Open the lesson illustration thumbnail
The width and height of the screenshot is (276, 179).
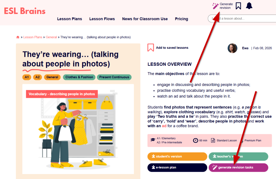coord(78,129)
